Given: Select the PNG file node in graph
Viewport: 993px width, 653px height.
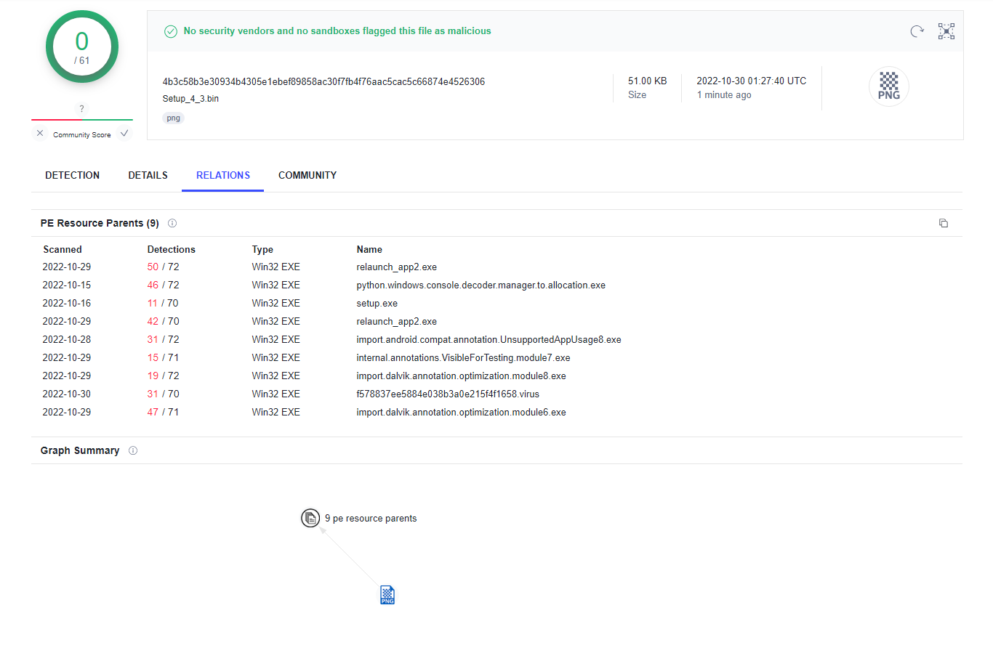Looking at the screenshot, I should (x=387, y=596).
